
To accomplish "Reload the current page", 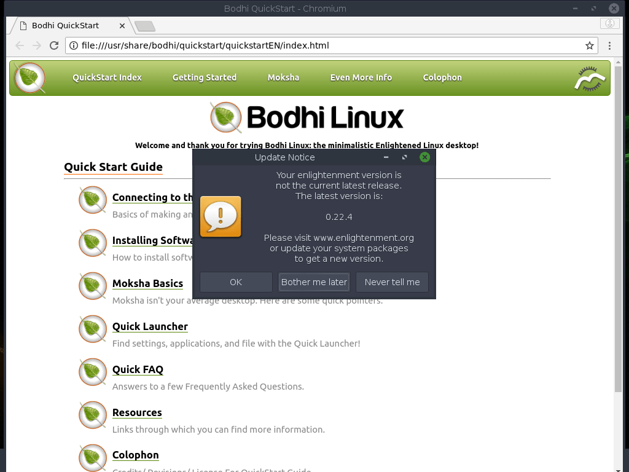I will (x=55, y=45).
